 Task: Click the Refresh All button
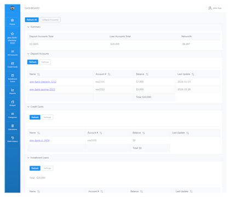[x=32, y=20]
